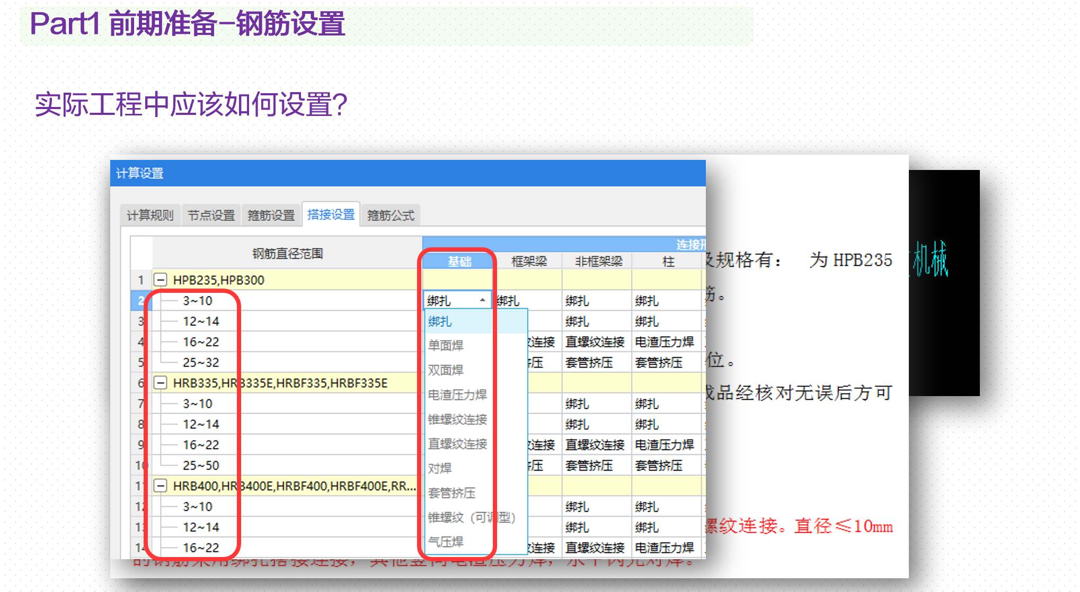Choose 套管挤压 from the dropdown list
The image size is (1080, 592).
point(452,493)
